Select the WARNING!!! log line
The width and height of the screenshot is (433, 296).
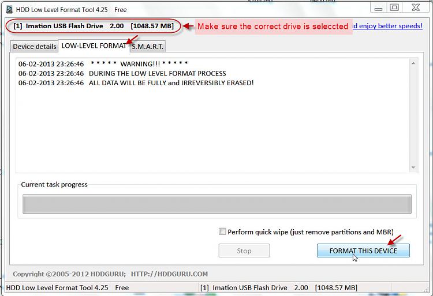tap(103, 64)
